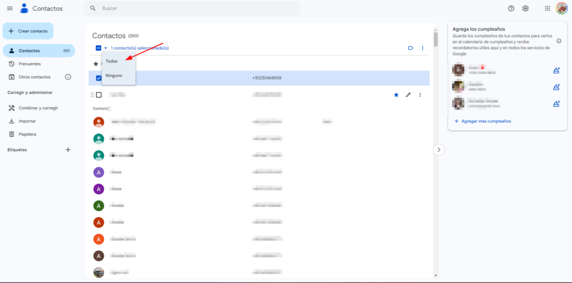Open the Settings gear icon

click(525, 8)
